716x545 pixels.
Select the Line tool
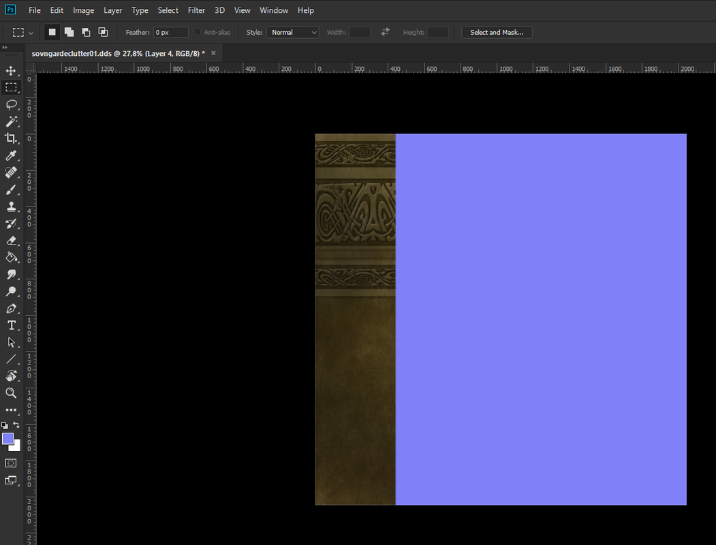[x=11, y=359]
